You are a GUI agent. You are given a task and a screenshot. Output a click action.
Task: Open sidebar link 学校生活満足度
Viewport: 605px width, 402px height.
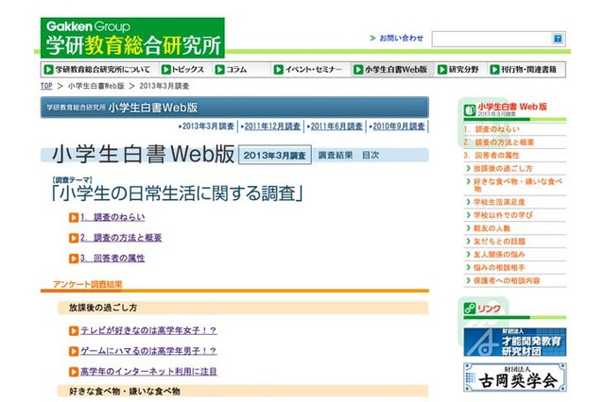499,202
